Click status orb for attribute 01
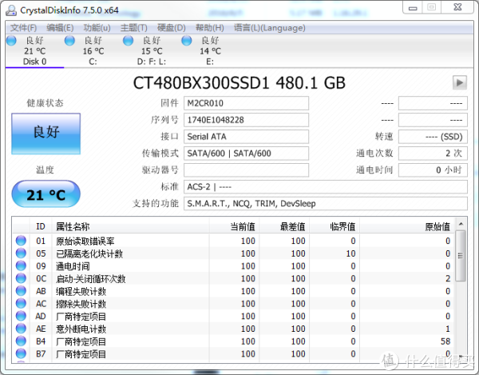 [x=21, y=241]
